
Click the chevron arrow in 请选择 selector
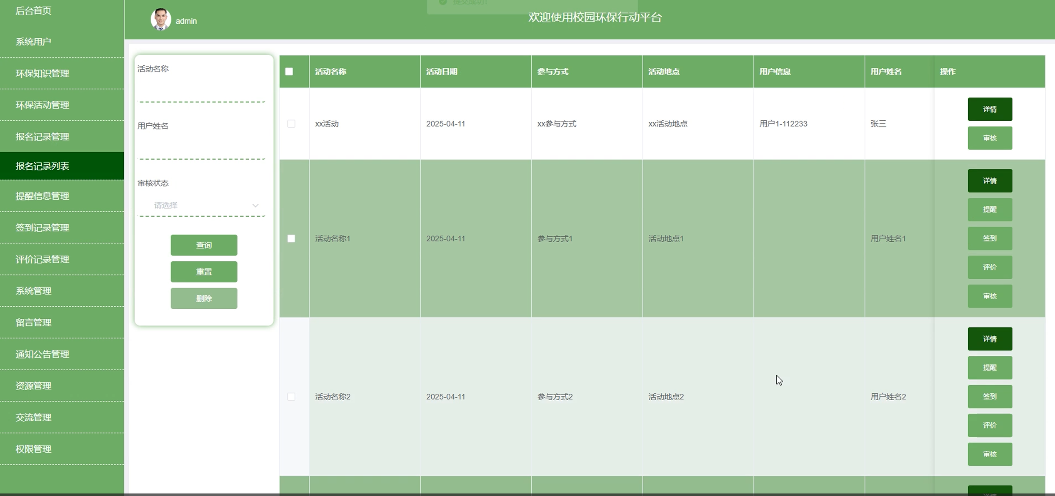(x=255, y=206)
